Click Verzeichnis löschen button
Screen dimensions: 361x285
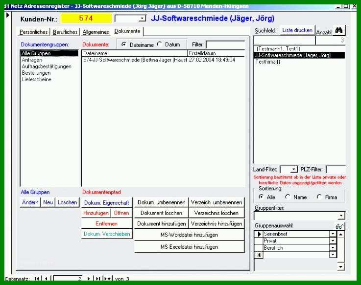pyautogui.click(x=217, y=213)
